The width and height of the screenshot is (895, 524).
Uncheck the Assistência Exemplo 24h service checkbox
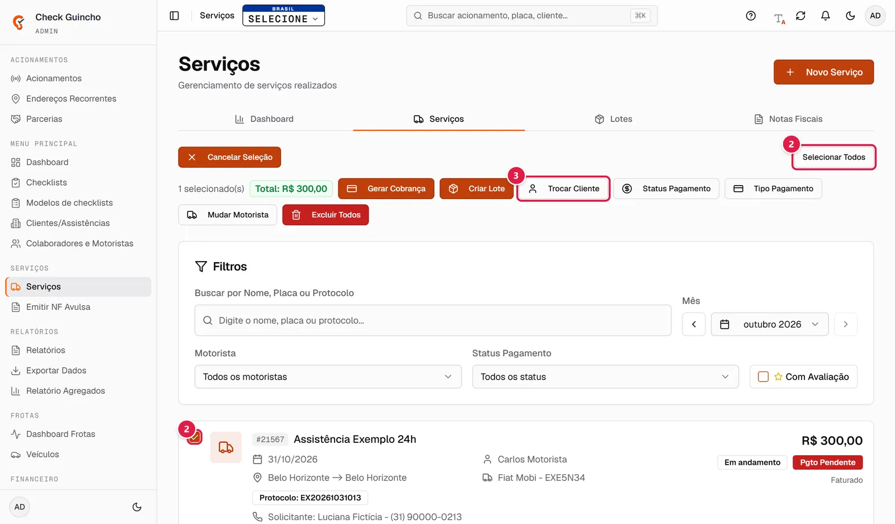(x=195, y=437)
